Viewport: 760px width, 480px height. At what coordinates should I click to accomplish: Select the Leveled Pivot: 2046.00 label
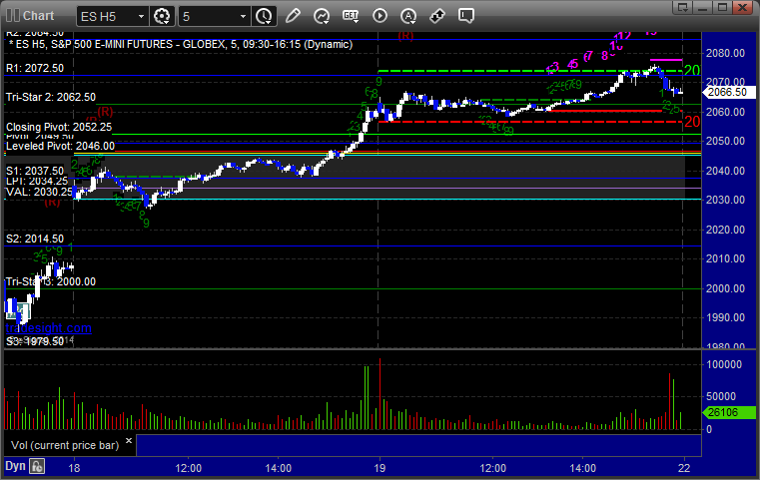(60, 146)
